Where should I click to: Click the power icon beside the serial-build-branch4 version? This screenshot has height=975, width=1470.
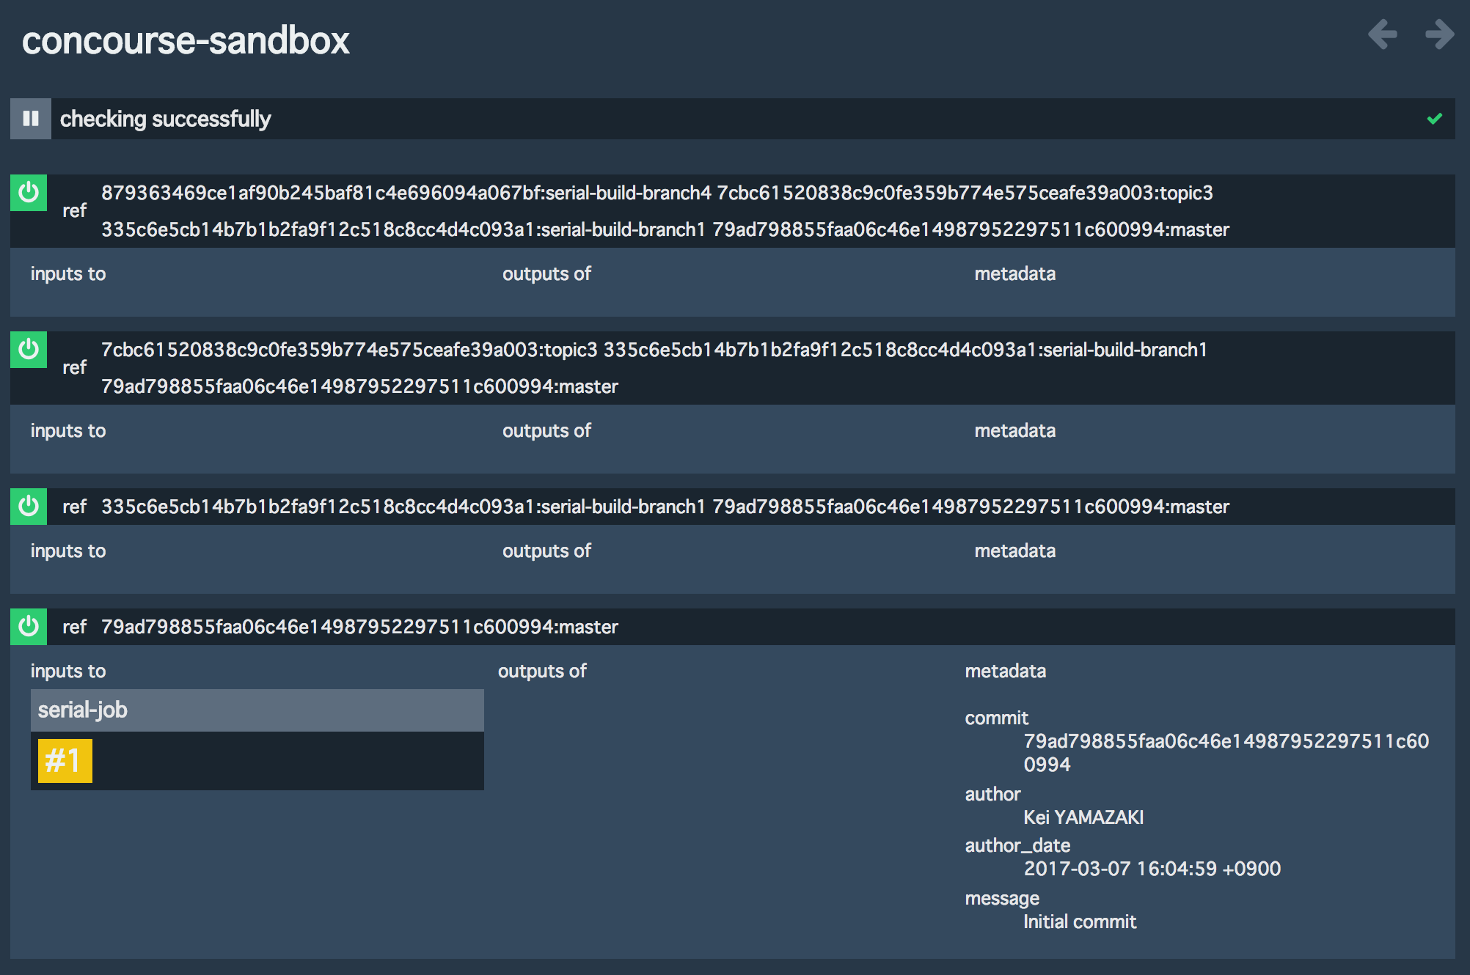[29, 194]
